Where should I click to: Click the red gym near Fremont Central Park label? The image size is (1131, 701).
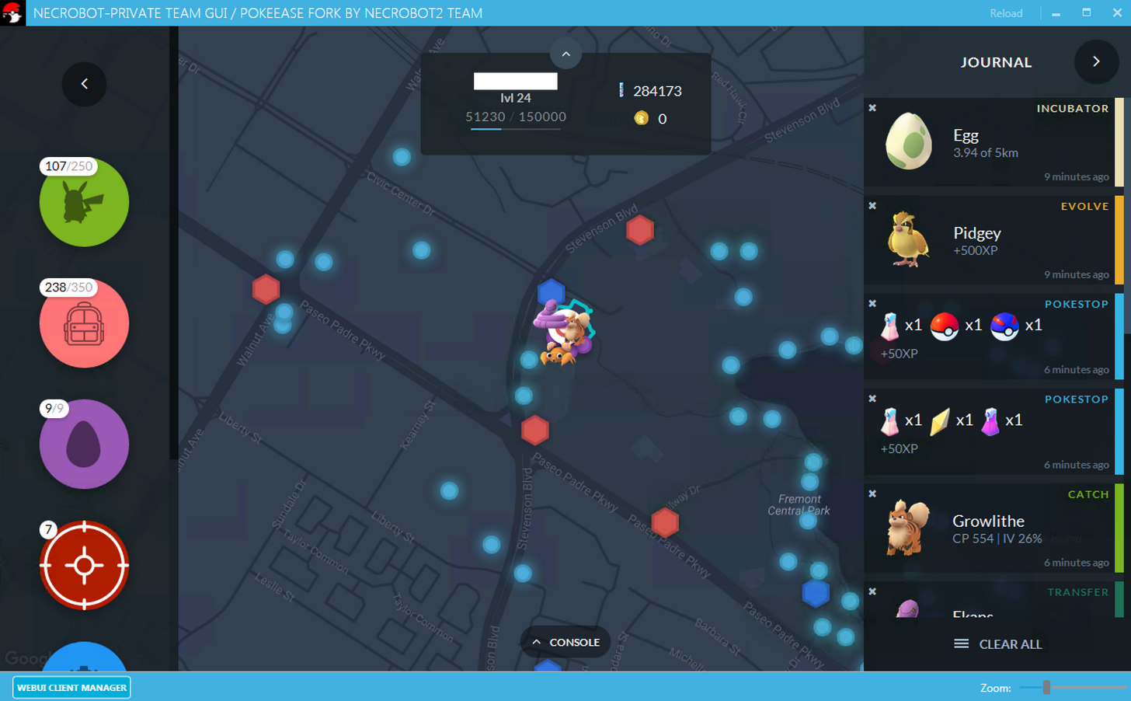pyautogui.click(x=665, y=522)
